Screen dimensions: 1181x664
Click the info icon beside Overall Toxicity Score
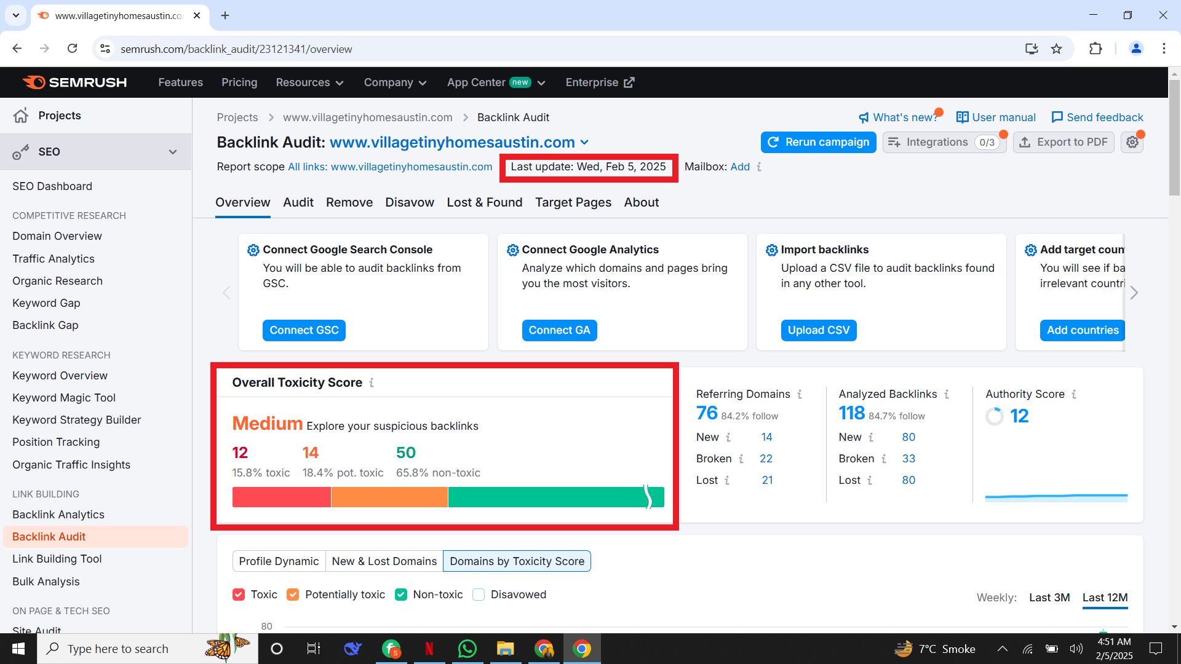[372, 382]
